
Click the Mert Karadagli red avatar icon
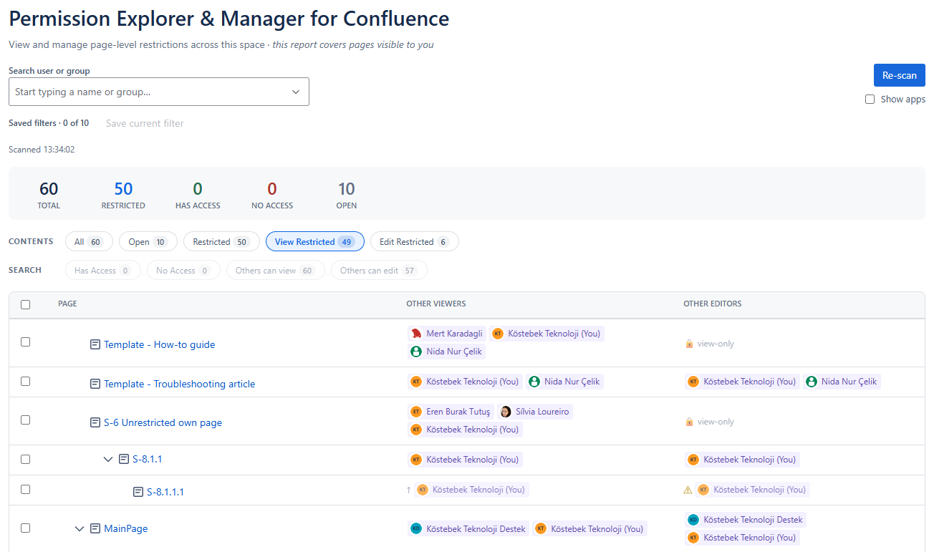416,334
